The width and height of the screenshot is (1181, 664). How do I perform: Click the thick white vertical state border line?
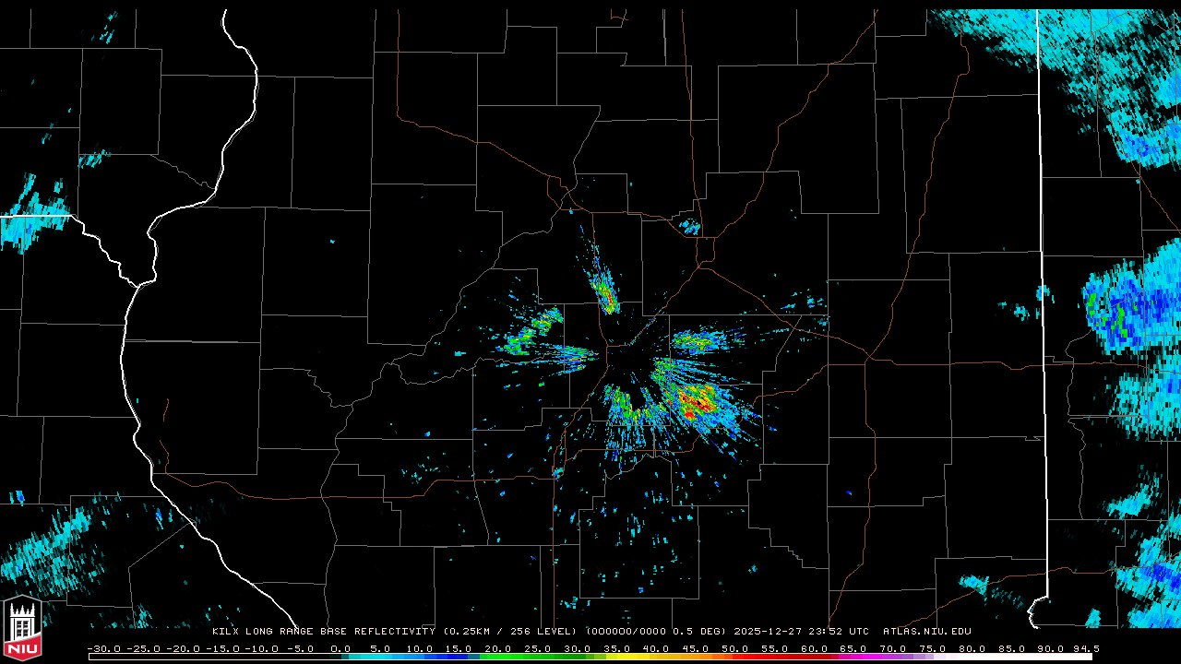point(1043,277)
